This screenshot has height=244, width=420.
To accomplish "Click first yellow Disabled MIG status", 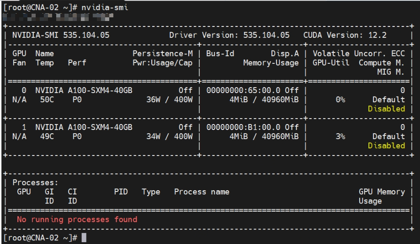I will coord(386,109).
